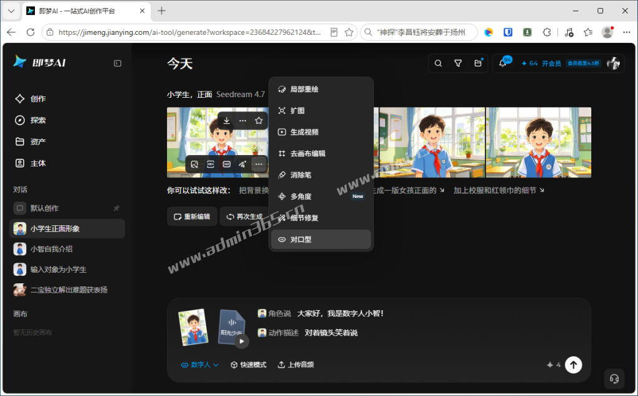The height and width of the screenshot is (396, 638).
Task: Click the third generated image thumbnail
Action: [x=432, y=143]
